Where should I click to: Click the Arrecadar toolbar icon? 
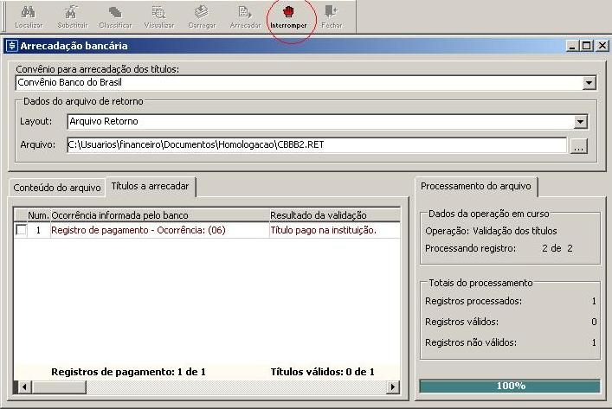pos(245,14)
